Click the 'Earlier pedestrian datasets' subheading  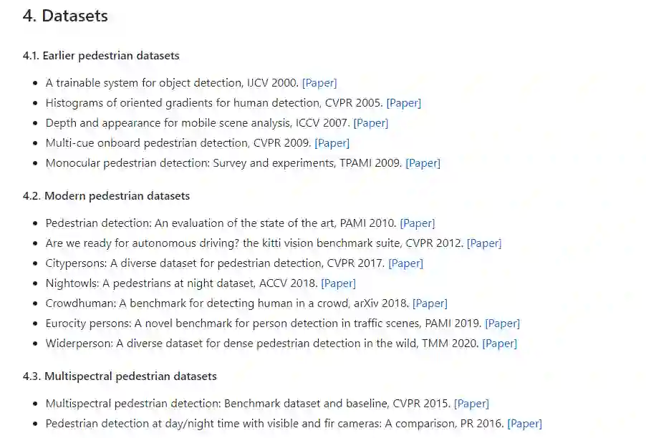101,56
